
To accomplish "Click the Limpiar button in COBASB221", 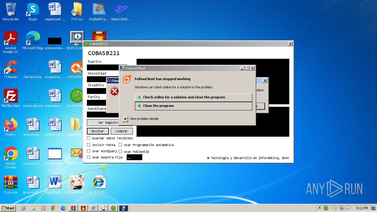I will click(122, 131).
